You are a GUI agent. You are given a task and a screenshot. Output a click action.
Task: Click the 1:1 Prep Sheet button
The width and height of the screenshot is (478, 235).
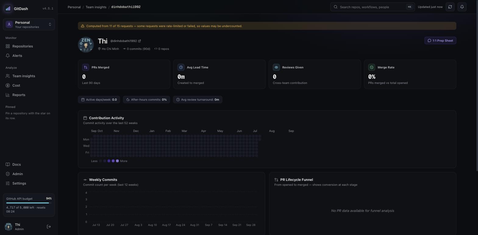[x=440, y=41]
